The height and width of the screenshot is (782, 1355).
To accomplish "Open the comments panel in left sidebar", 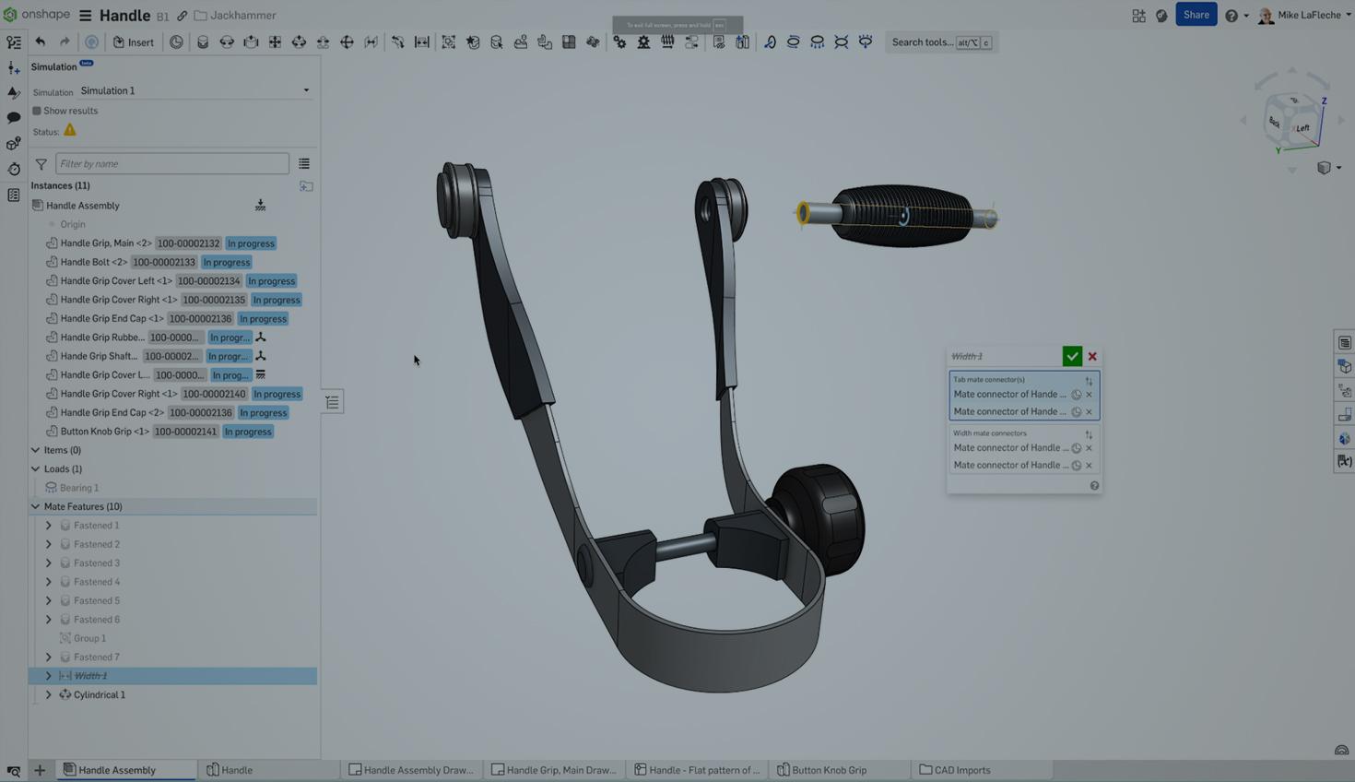I will click(14, 118).
